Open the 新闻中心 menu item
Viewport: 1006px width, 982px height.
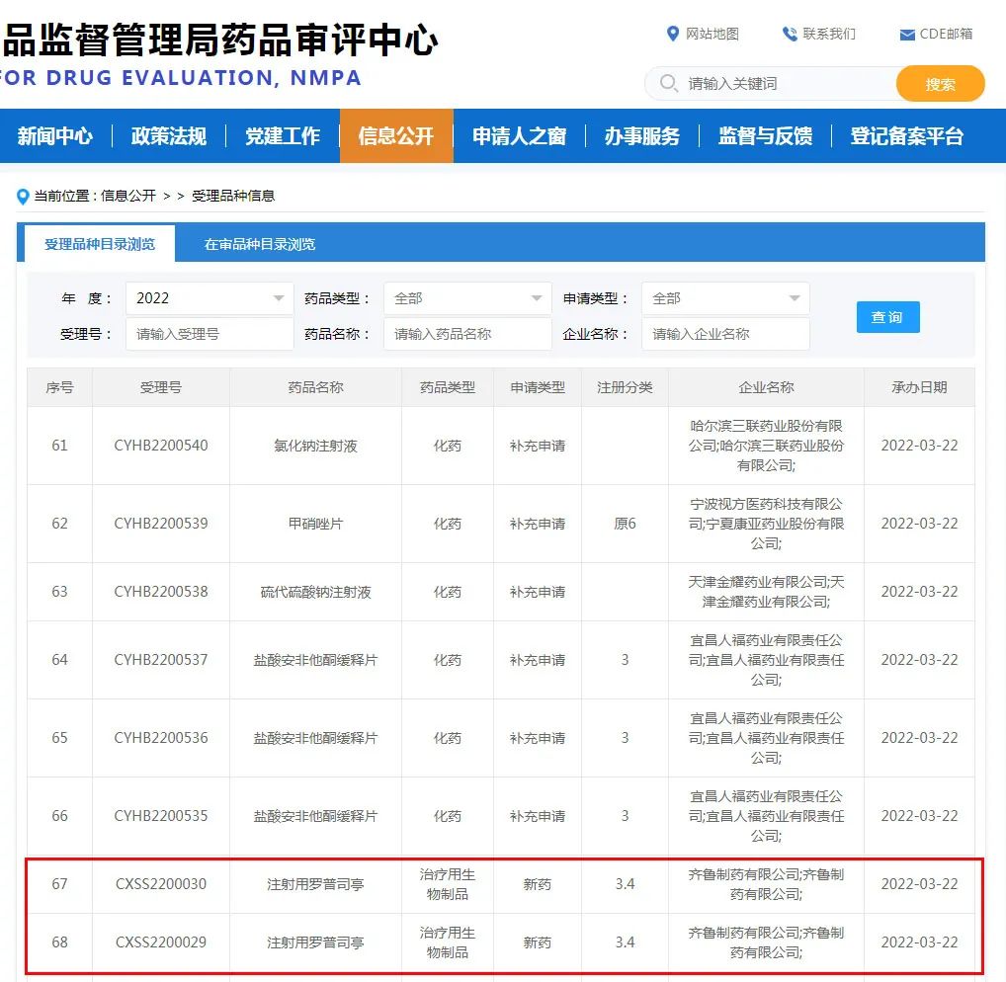pos(55,136)
